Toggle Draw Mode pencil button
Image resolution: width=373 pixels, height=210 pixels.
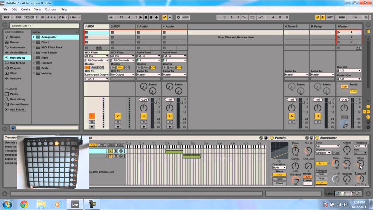click(317, 17)
